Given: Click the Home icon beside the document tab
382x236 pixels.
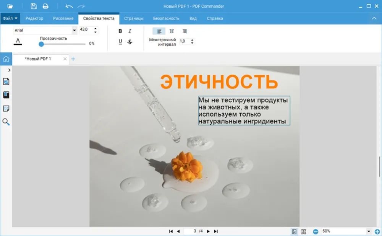Looking at the screenshot, I should 6,59.
